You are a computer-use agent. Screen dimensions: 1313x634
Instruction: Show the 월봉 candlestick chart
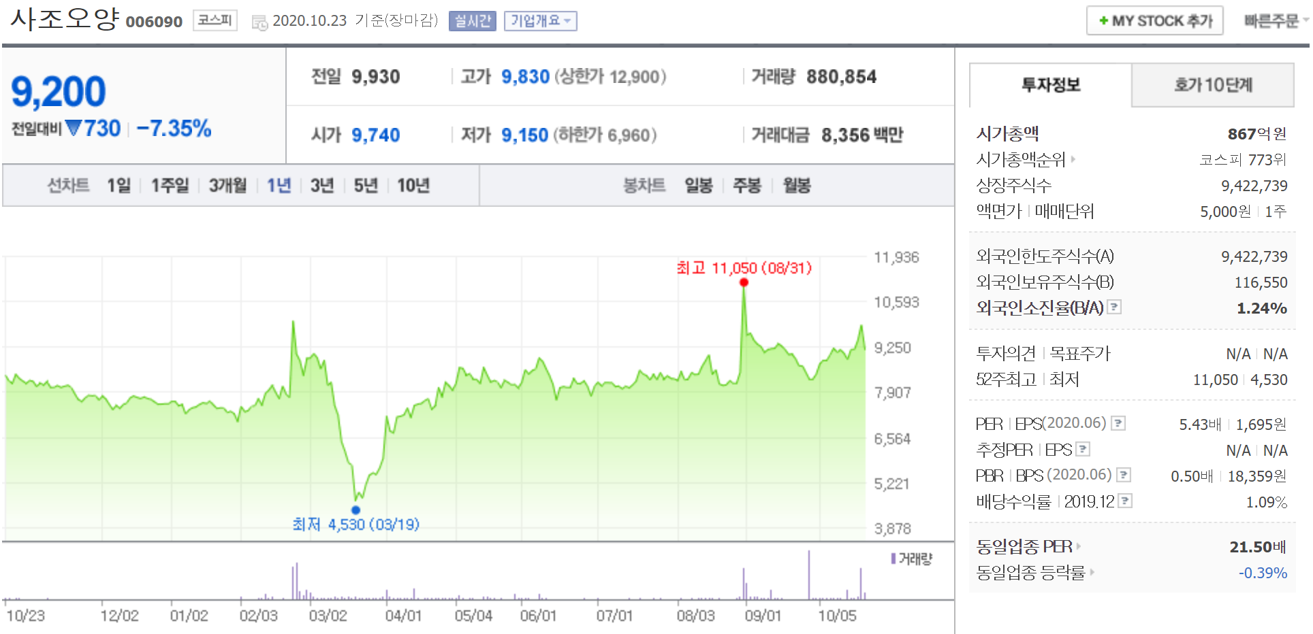[796, 185]
